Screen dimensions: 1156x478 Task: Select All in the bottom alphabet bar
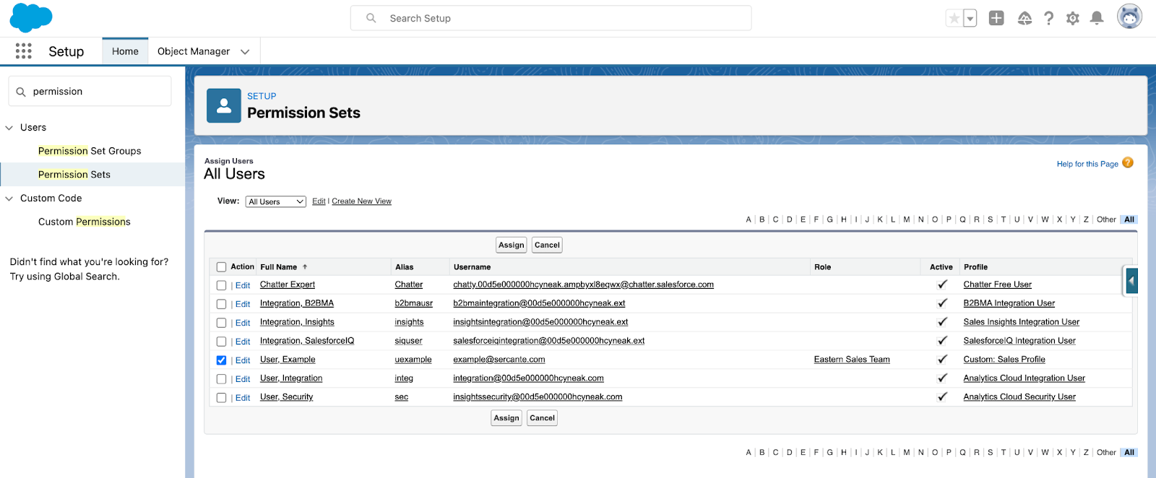point(1129,453)
